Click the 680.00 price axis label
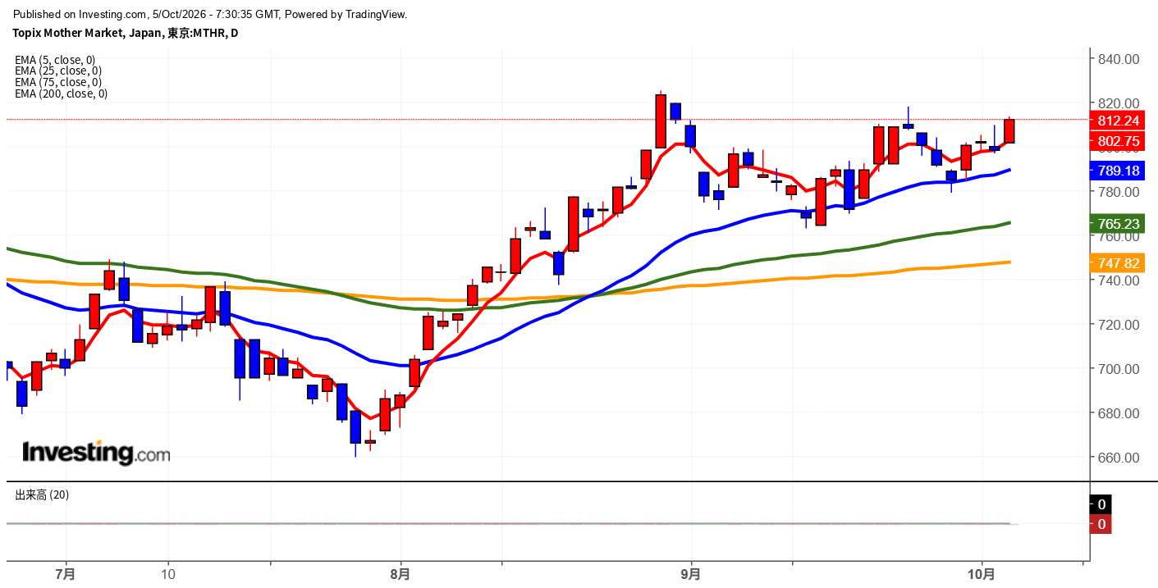 click(1119, 413)
